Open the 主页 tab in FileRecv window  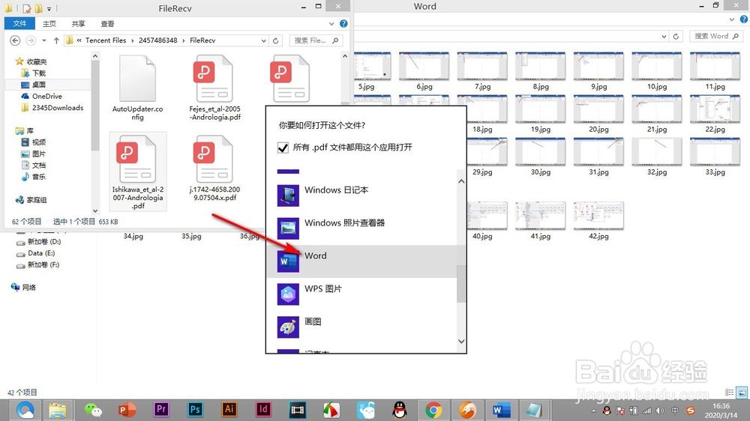tap(49, 23)
